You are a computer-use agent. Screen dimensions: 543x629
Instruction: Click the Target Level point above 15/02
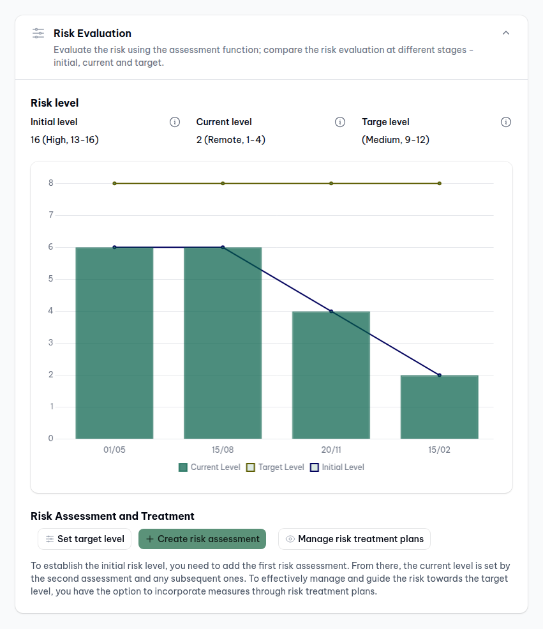point(440,183)
